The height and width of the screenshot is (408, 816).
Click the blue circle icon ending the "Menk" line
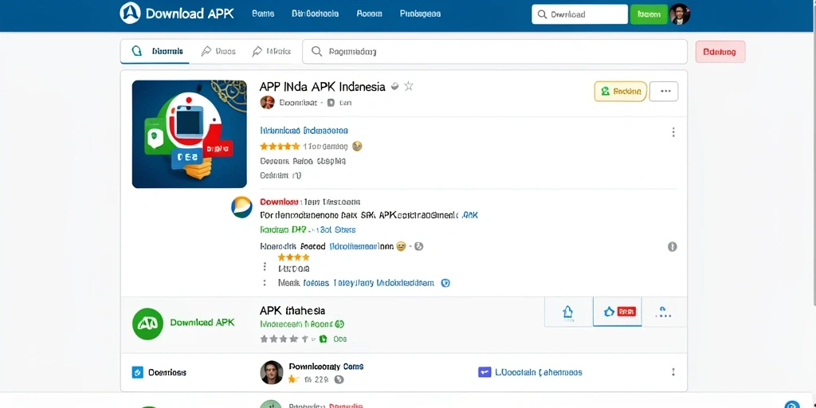click(x=445, y=283)
